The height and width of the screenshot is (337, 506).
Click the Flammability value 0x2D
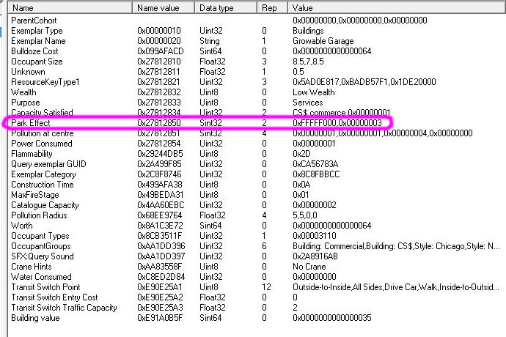point(301,154)
